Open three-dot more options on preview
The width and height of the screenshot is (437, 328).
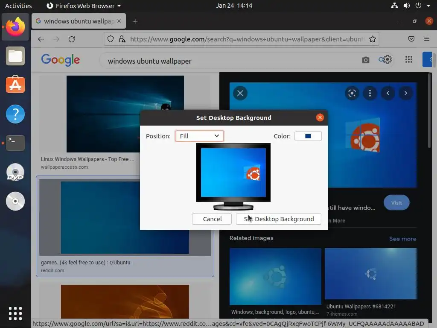370,93
